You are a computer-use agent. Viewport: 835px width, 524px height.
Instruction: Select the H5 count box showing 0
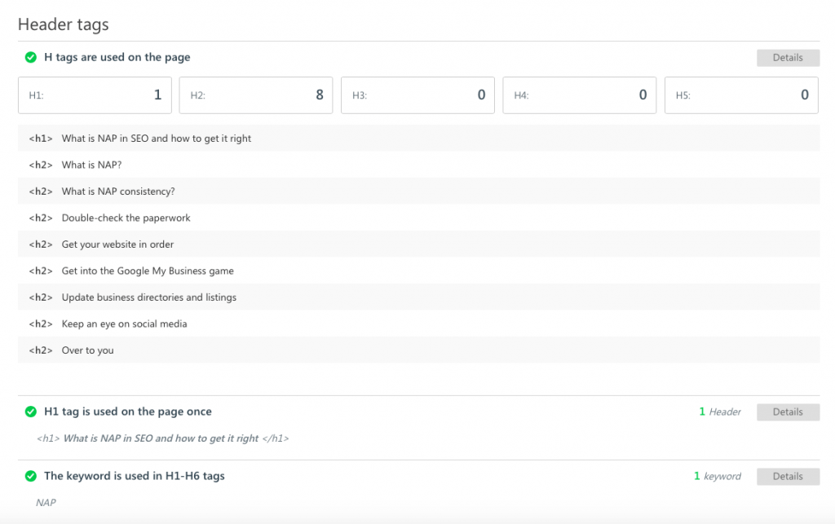[x=740, y=95]
